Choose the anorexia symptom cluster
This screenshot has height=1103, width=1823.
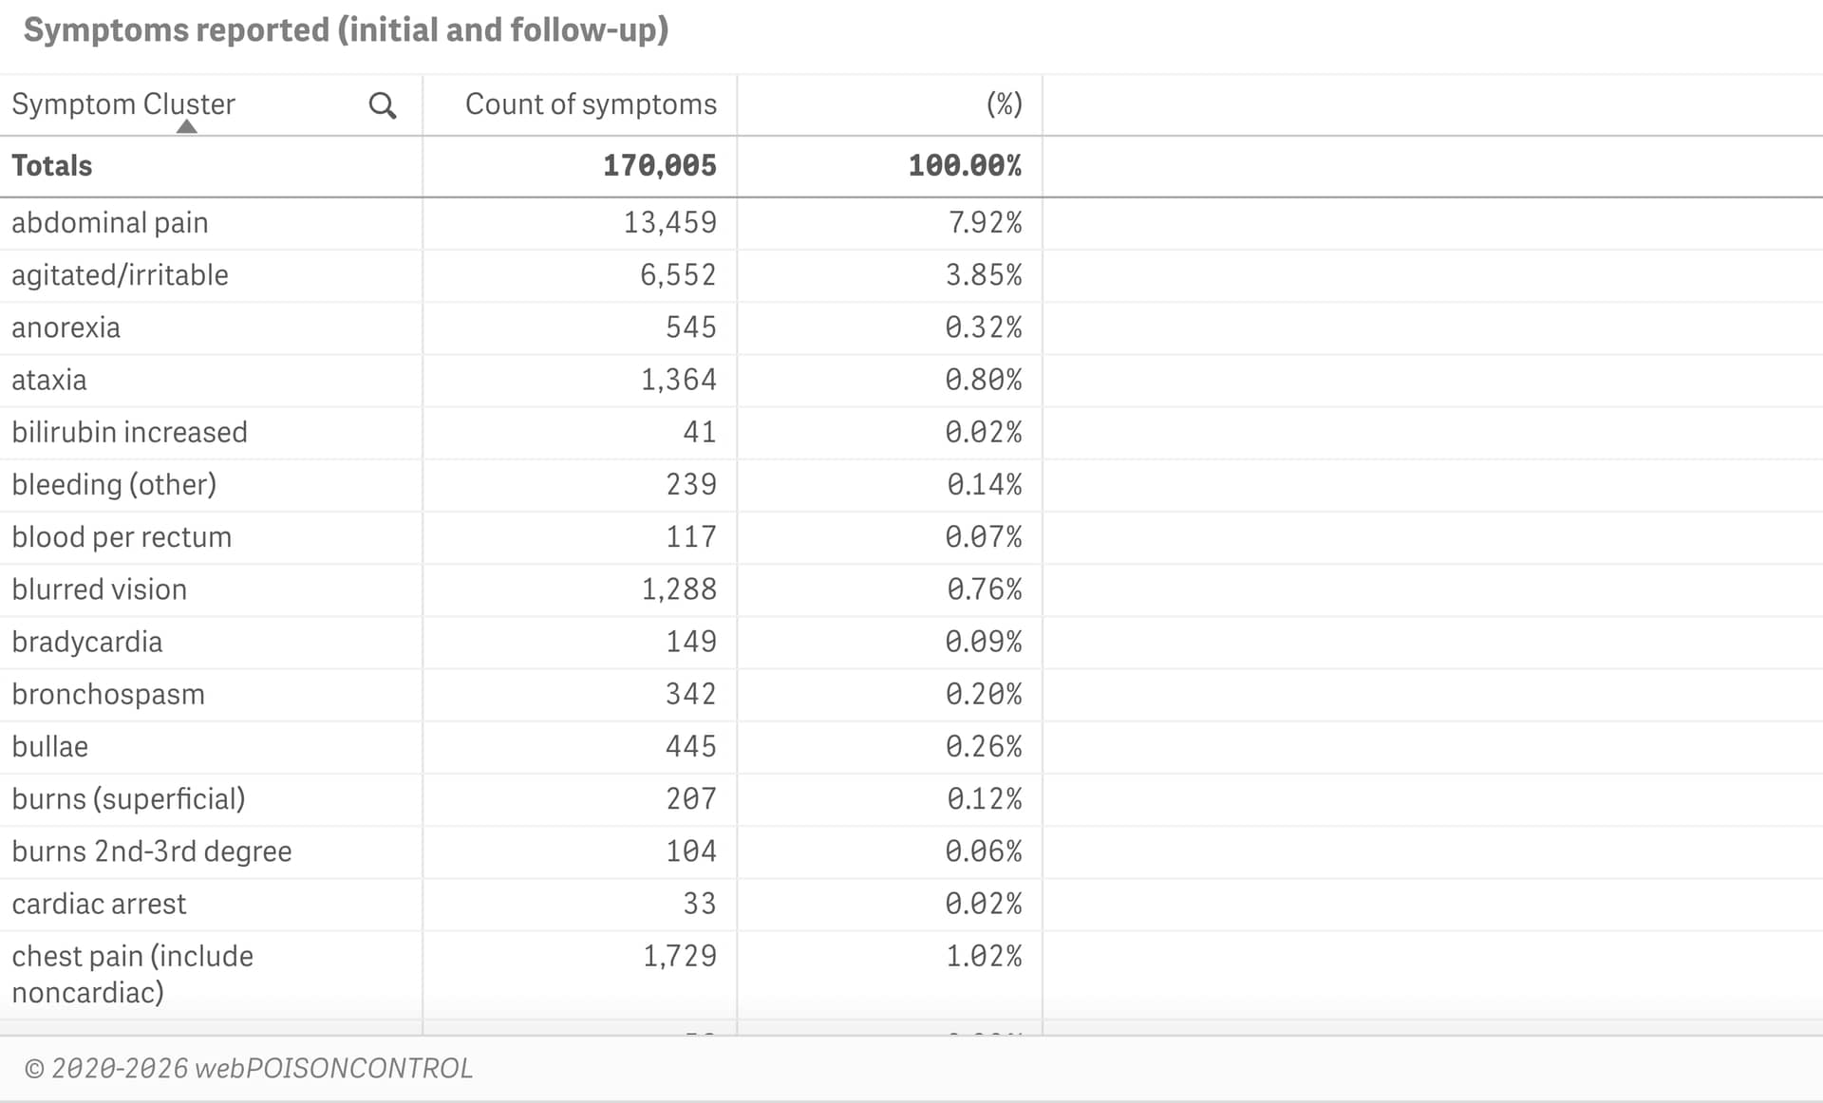pos(66,327)
